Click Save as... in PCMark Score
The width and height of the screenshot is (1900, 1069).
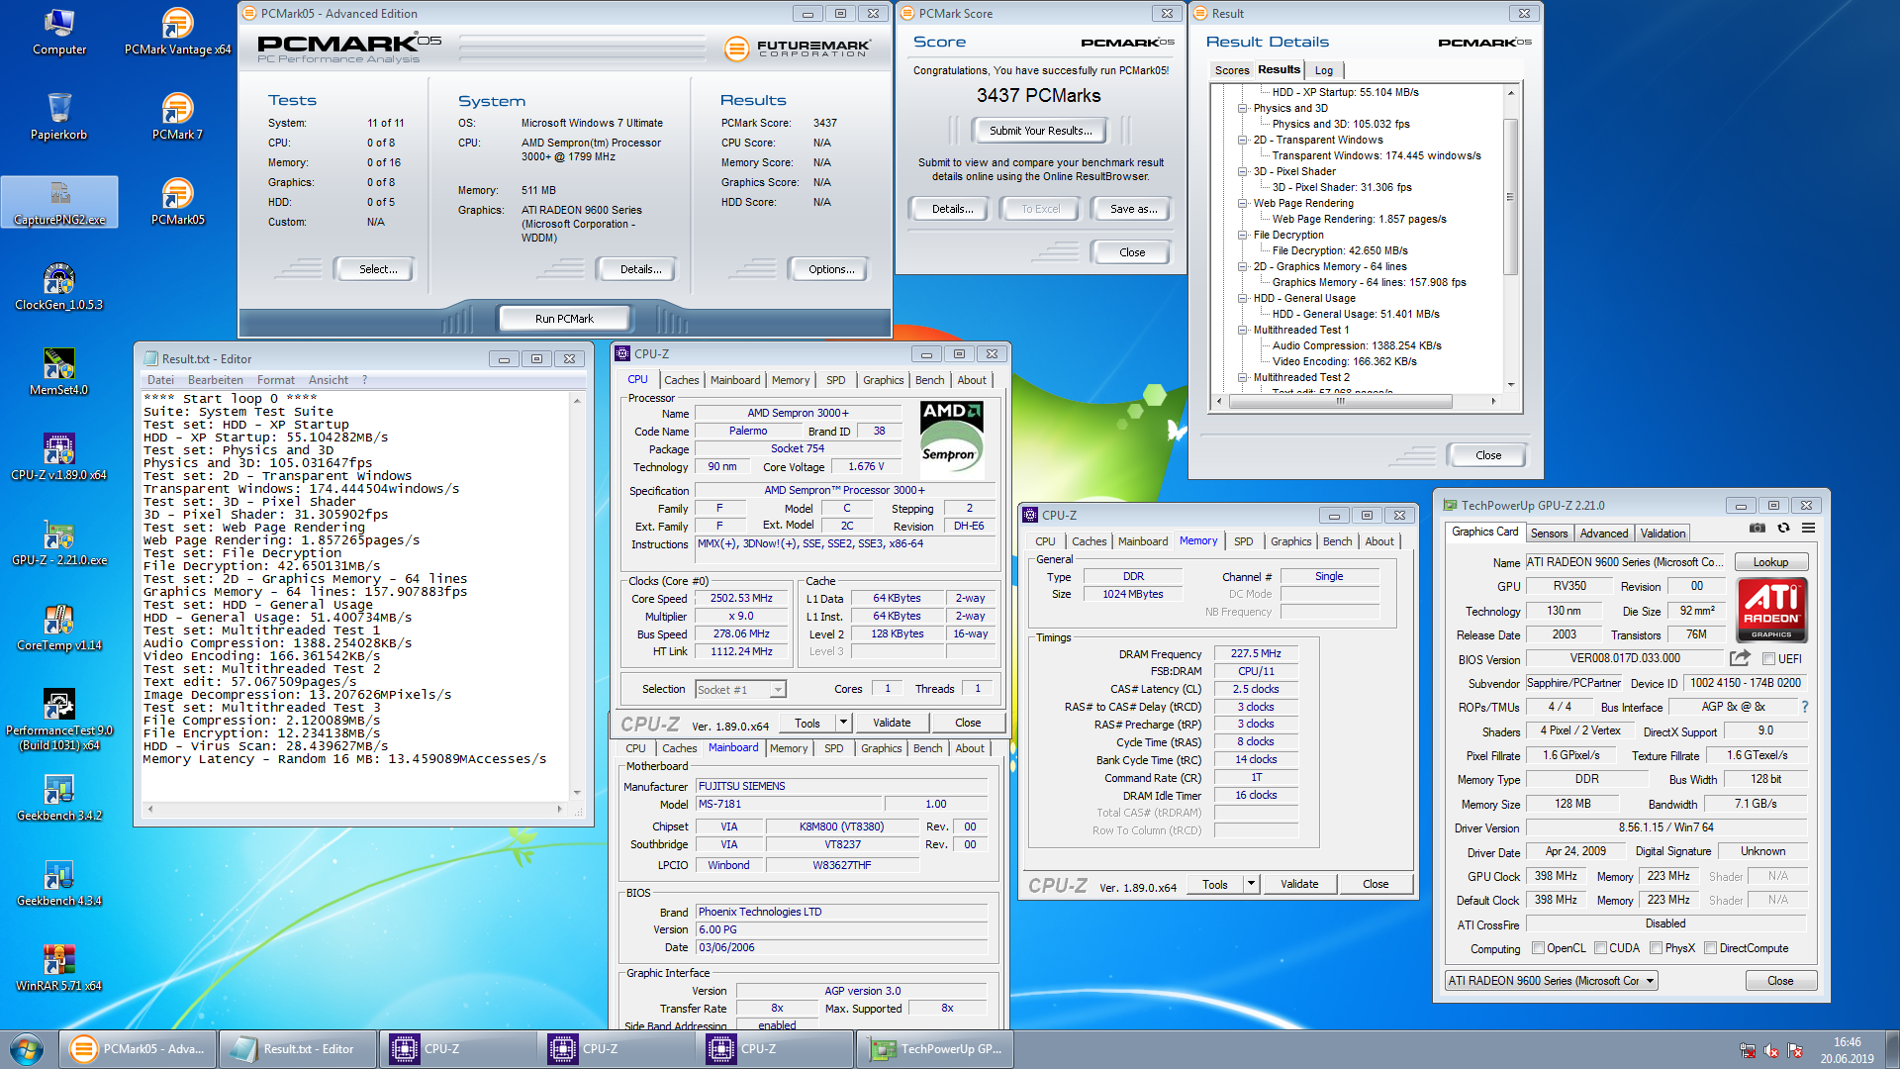point(1133,209)
